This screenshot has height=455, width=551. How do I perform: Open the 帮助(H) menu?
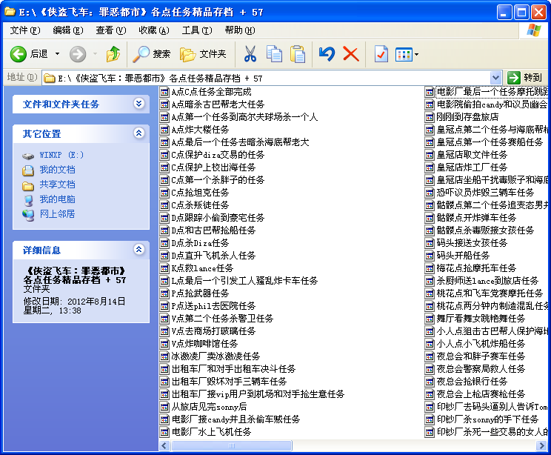point(240,30)
